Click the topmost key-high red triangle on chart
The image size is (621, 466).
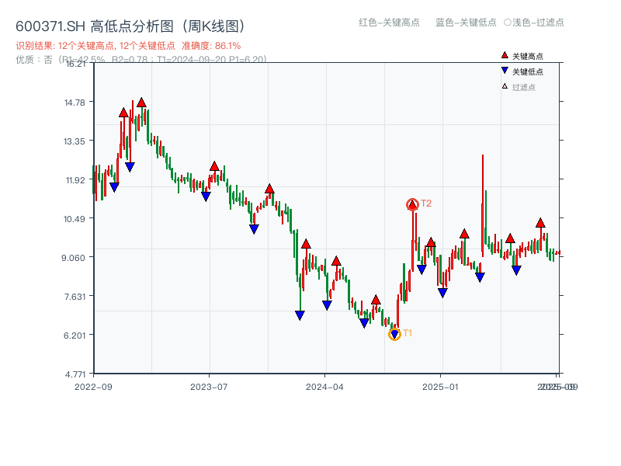point(141,103)
